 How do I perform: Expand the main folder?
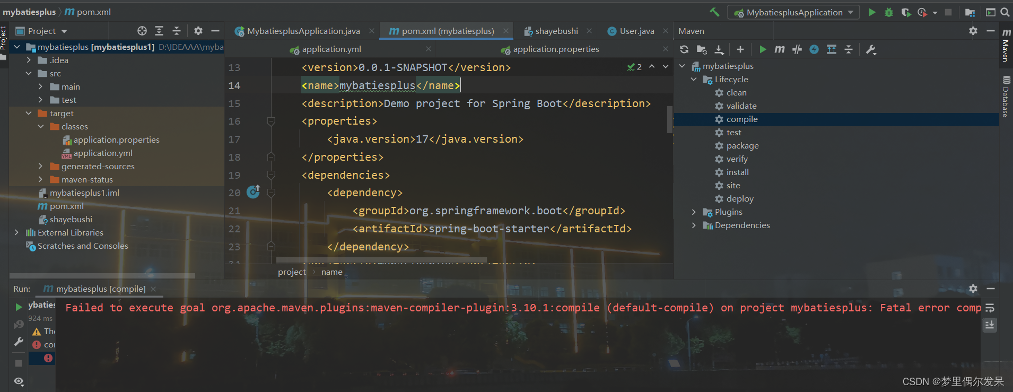click(40, 86)
